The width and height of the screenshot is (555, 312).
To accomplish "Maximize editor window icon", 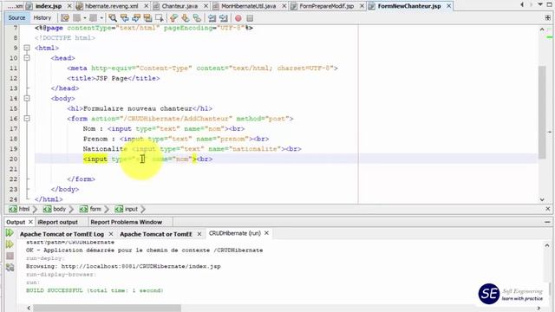I will [x=549, y=4].
